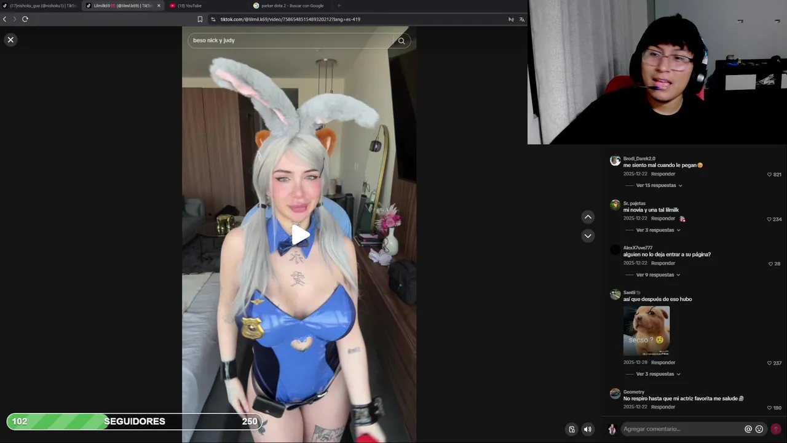Viewport: 787px width, 443px height.
Task: Like Brodi_Darek2.0's comment
Action: click(769, 175)
